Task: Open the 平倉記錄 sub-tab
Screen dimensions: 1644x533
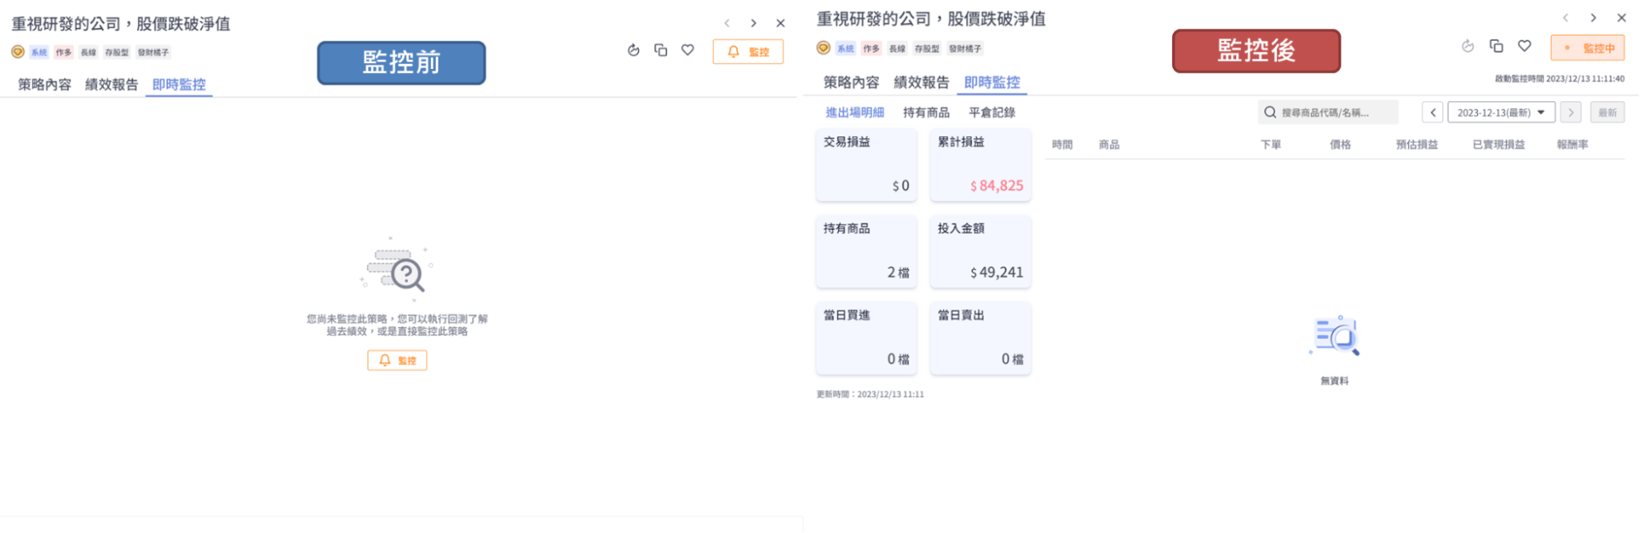Action: click(x=992, y=113)
